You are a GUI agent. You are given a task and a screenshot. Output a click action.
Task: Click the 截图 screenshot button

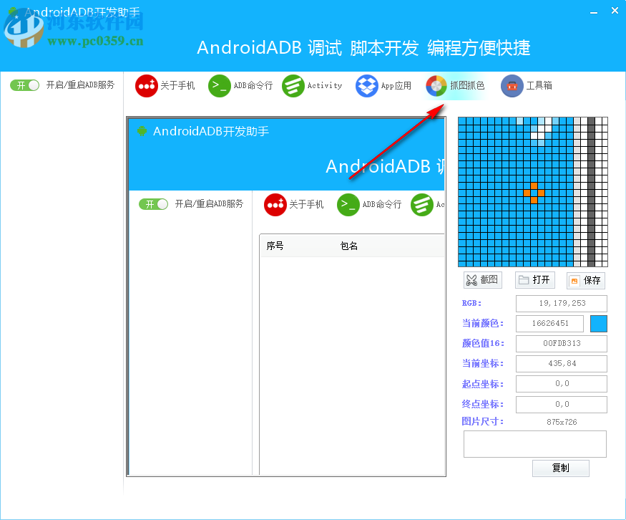coord(482,280)
